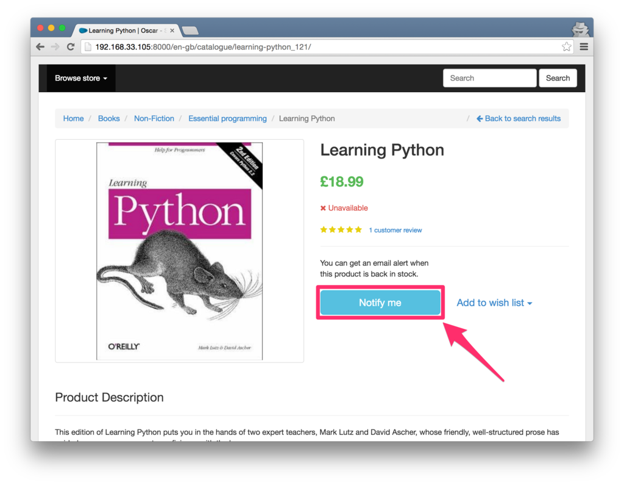Click the Notify me button
Image resolution: width=624 pixels, height=485 pixels.
[x=380, y=303]
